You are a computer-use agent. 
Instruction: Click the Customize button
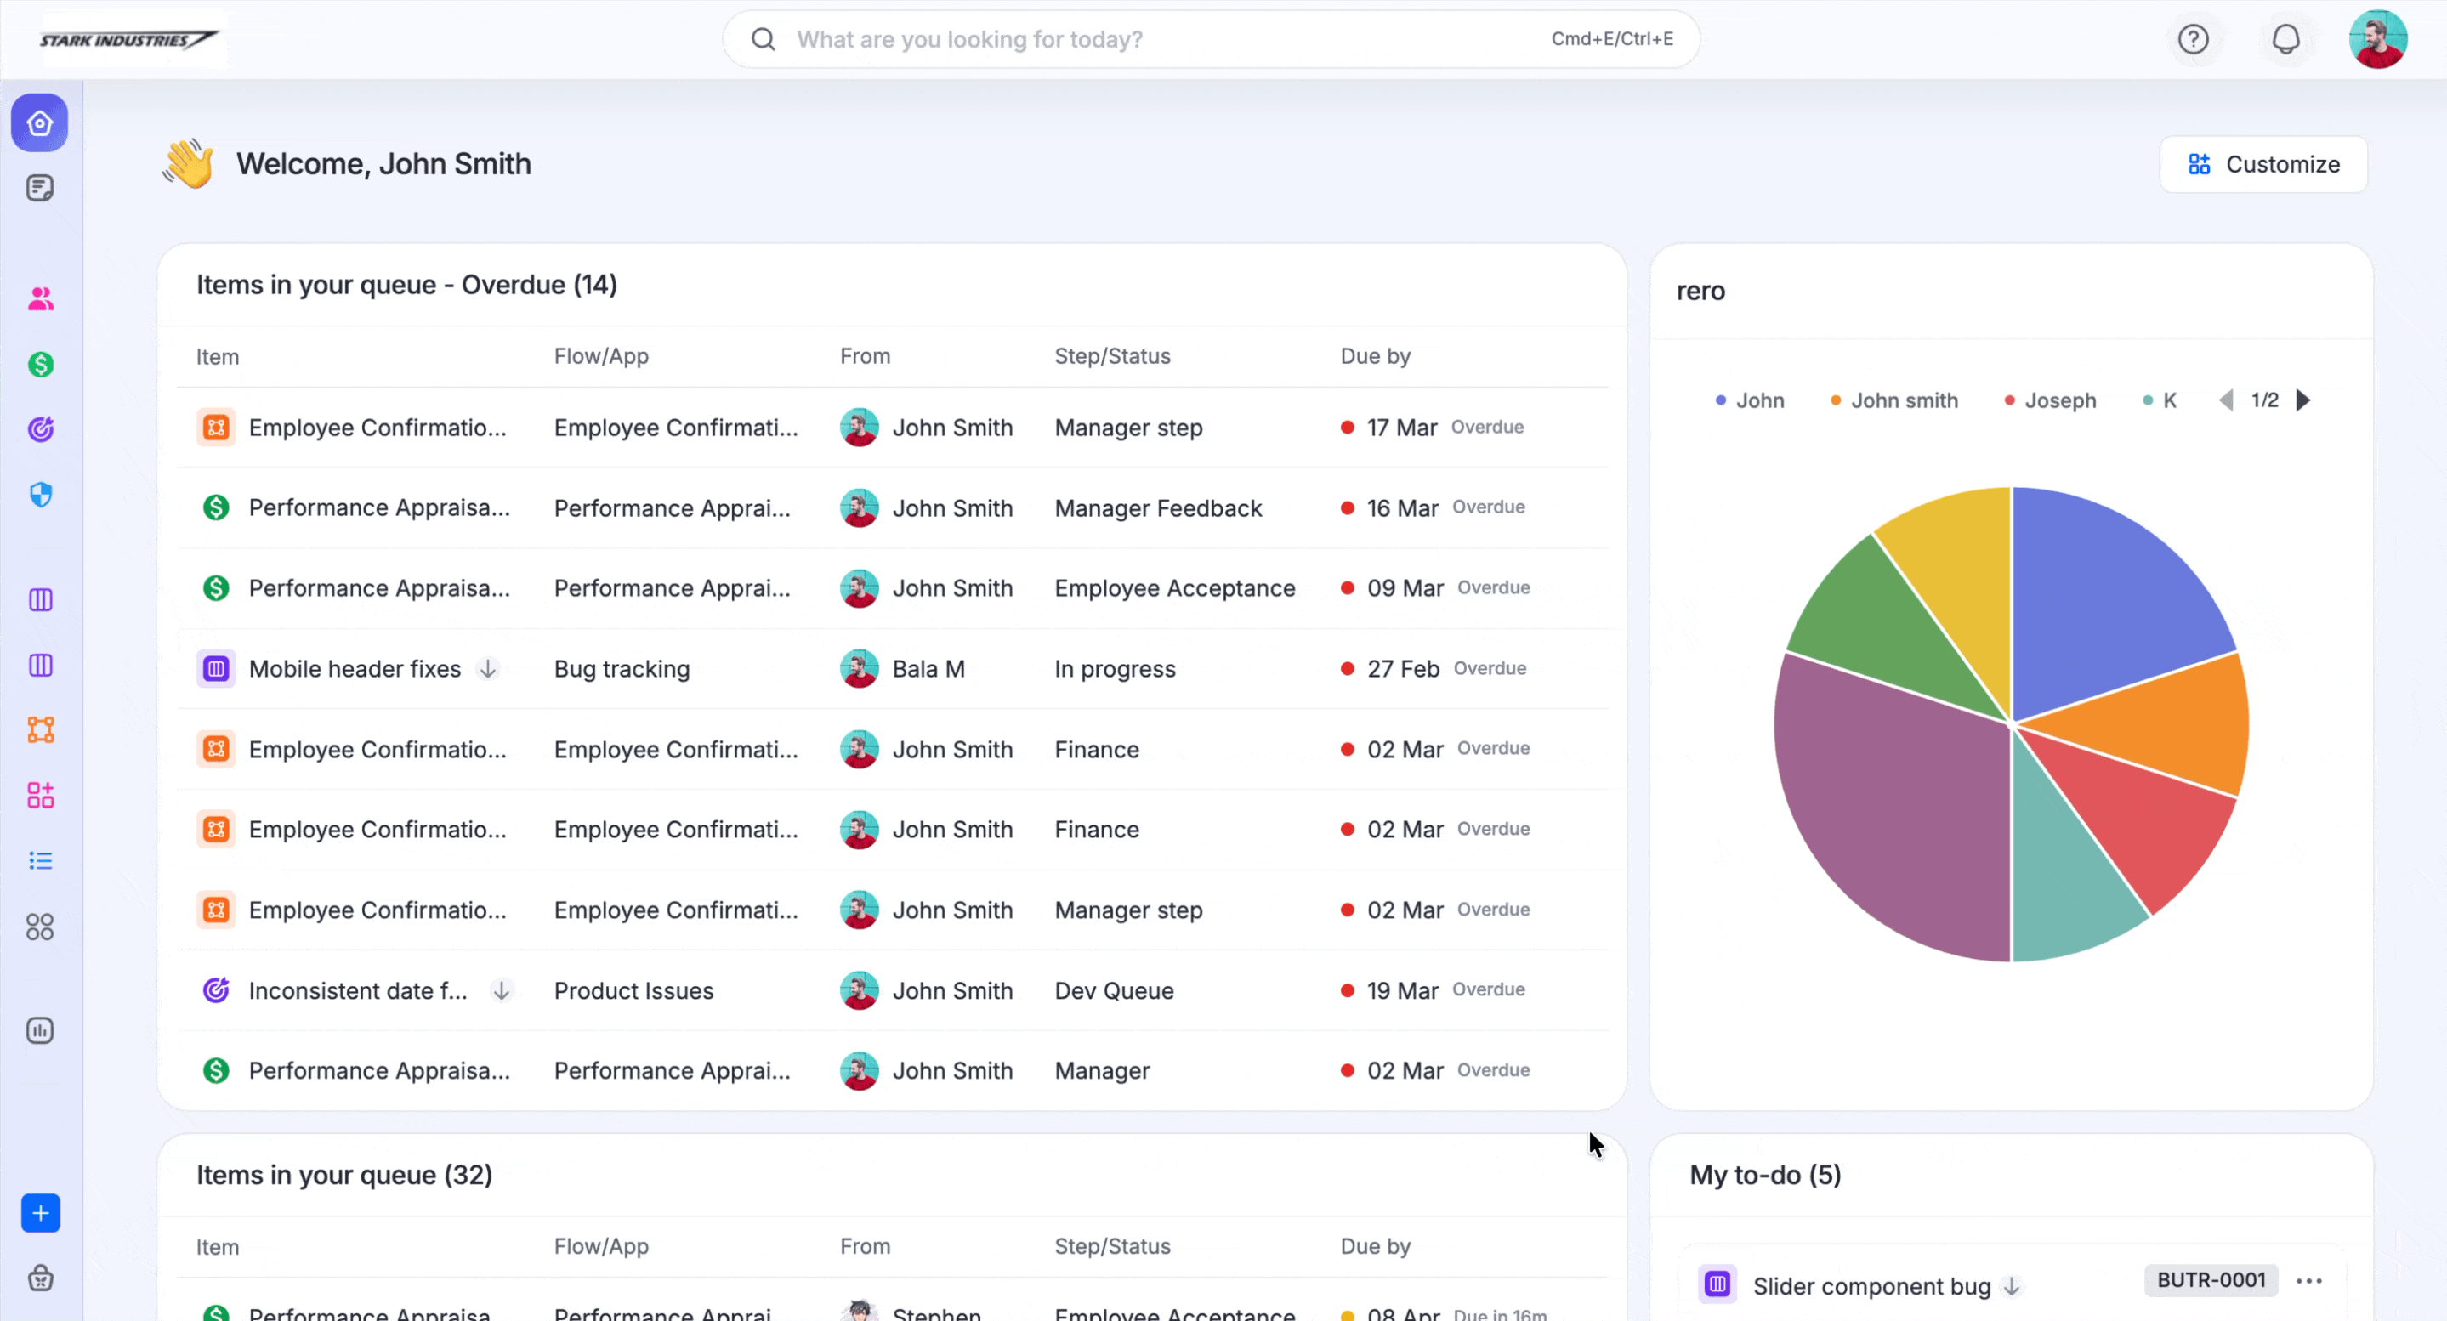pyautogui.click(x=2262, y=164)
